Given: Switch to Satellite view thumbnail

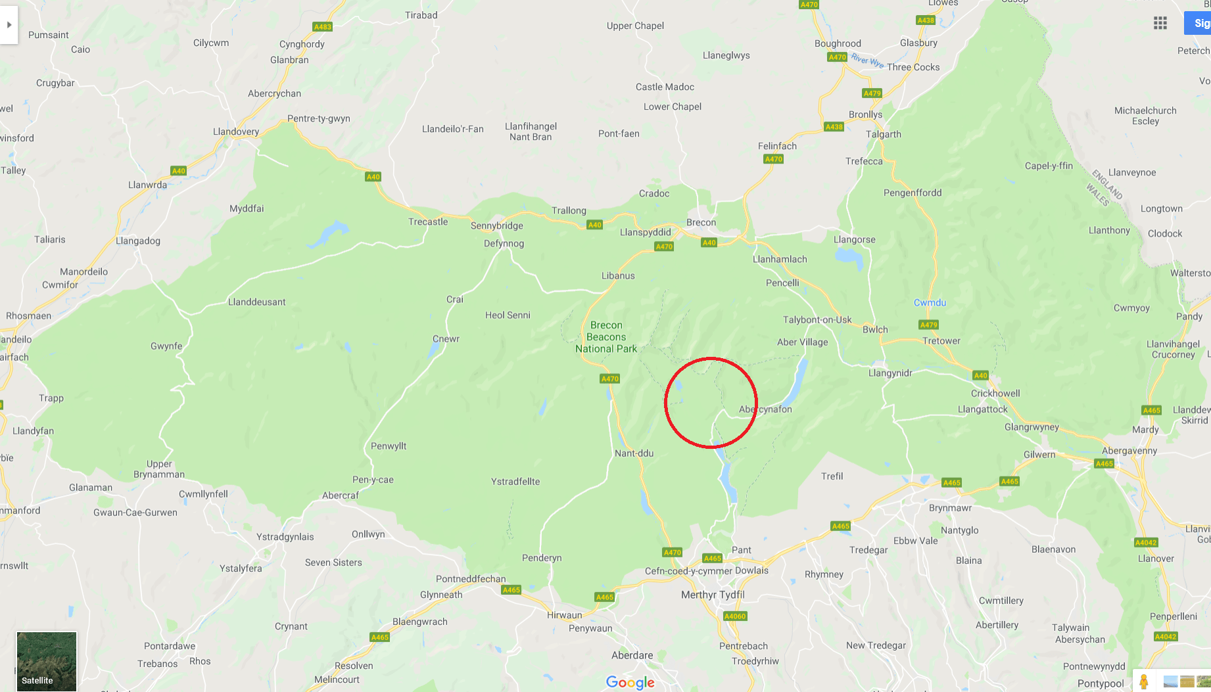Looking at the screenshot, I should click(47, 661).
